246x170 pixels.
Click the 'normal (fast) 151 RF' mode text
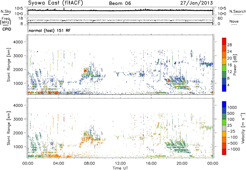(x=50, y=30)
